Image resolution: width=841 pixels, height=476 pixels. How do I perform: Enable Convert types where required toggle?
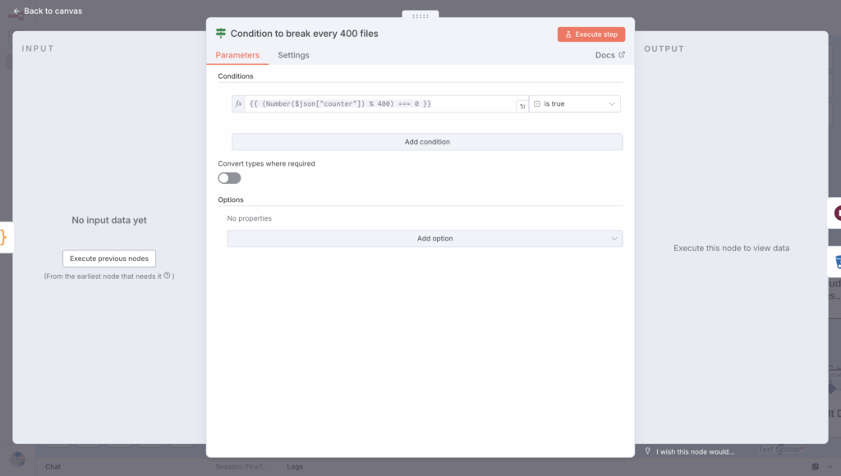229,178
